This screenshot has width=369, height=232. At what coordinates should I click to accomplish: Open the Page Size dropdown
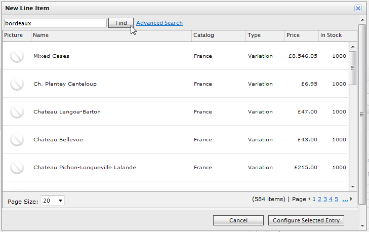pyautogui.click(x=53, y=201)
